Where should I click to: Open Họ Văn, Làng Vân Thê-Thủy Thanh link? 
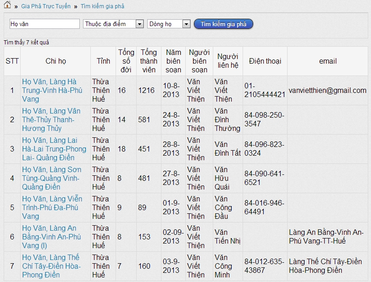51,119
